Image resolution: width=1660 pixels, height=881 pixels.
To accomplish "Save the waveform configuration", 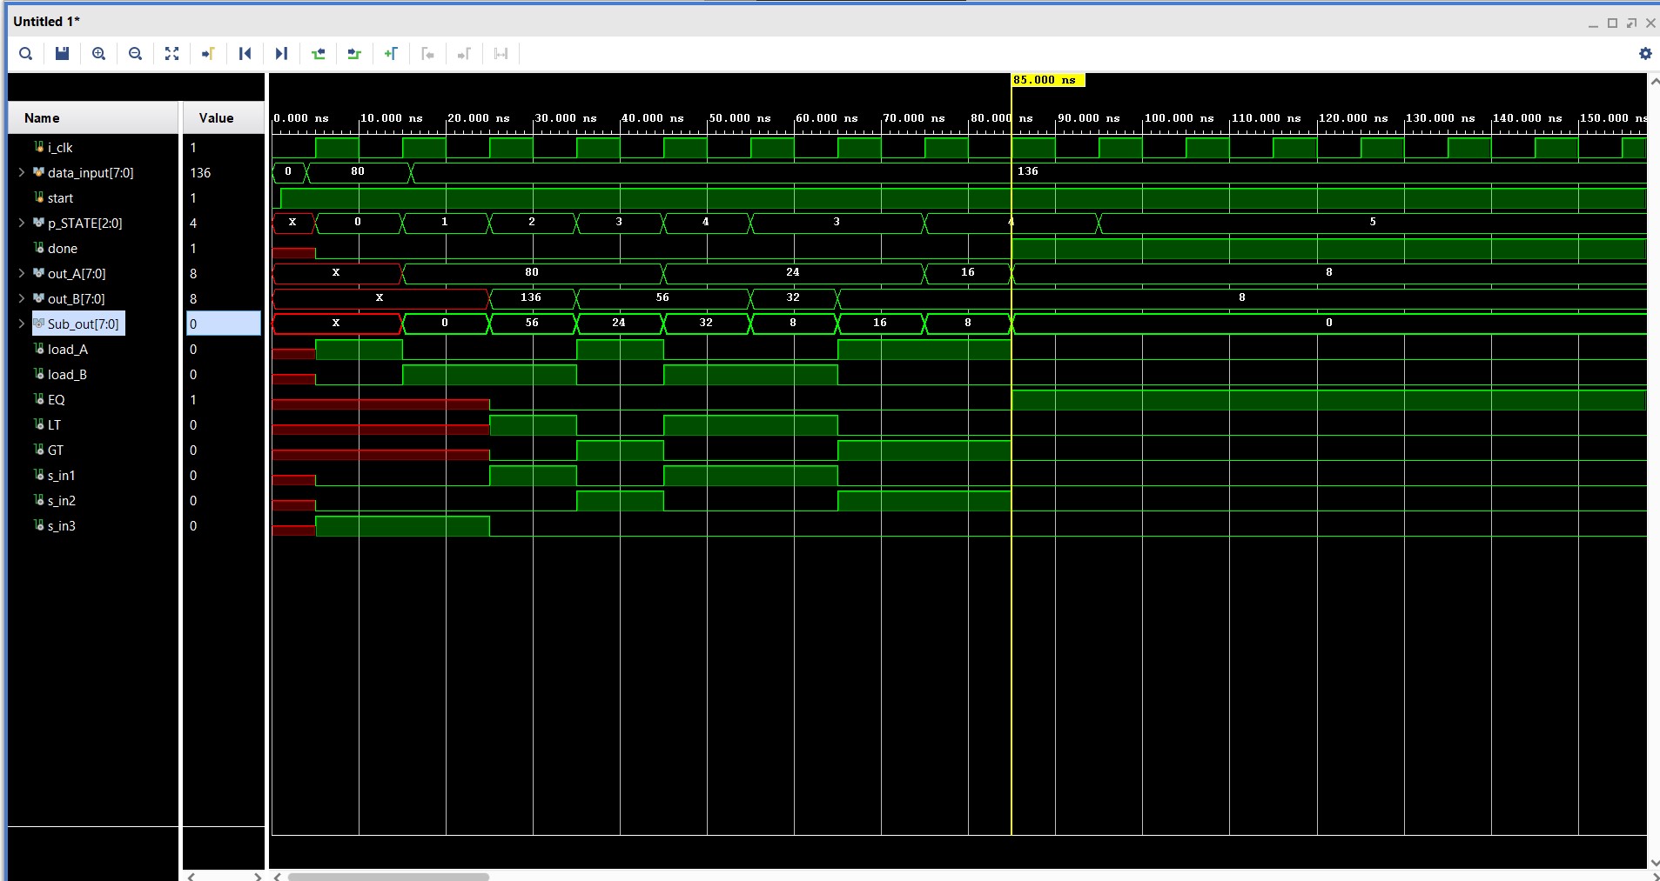I will pyautogui.click(x=61, y=53).
